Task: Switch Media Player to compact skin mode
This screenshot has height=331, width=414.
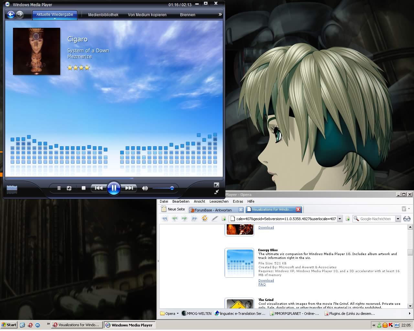Action: click(x=216, y=192)
